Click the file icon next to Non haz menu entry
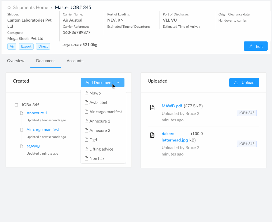272x222 pixels. [x=86, y=158]
